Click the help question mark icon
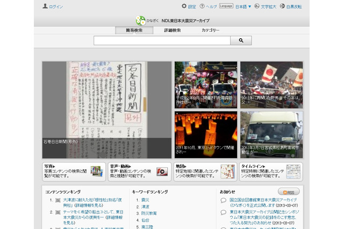The width and height of the screenshot is (344, 229). (202, 6)
